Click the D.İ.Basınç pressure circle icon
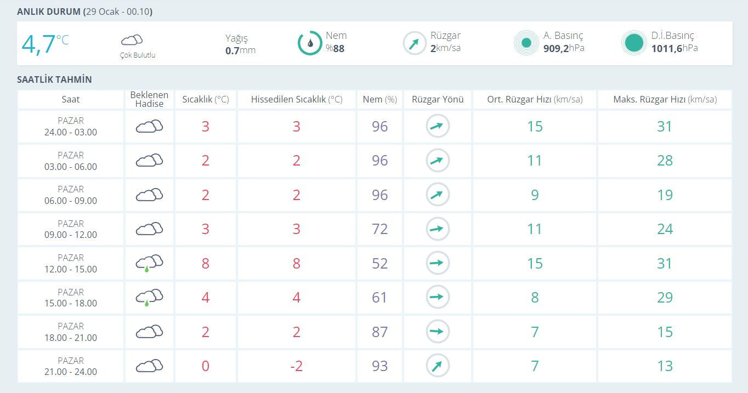This screenshot has width=748, height=393. click(634, 43)
